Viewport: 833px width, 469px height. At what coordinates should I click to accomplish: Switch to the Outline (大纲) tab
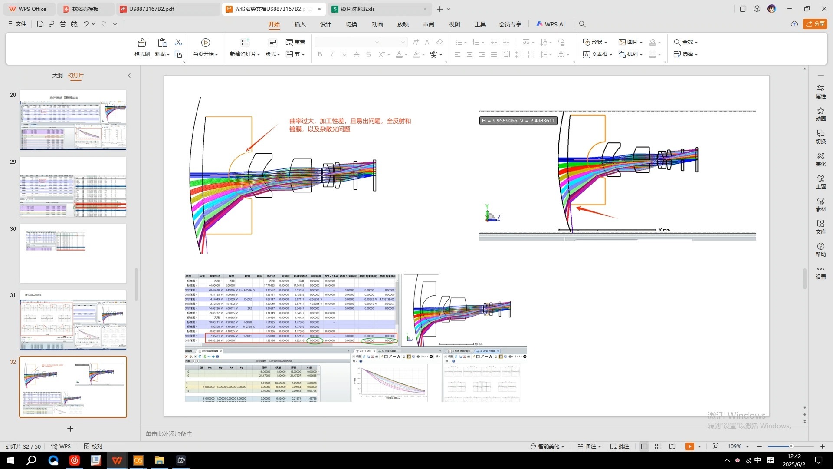coord(57,76)
